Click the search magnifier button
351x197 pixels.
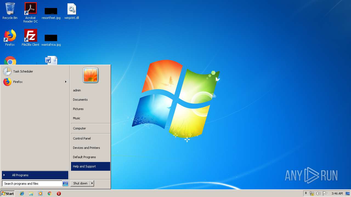(65, 184)
